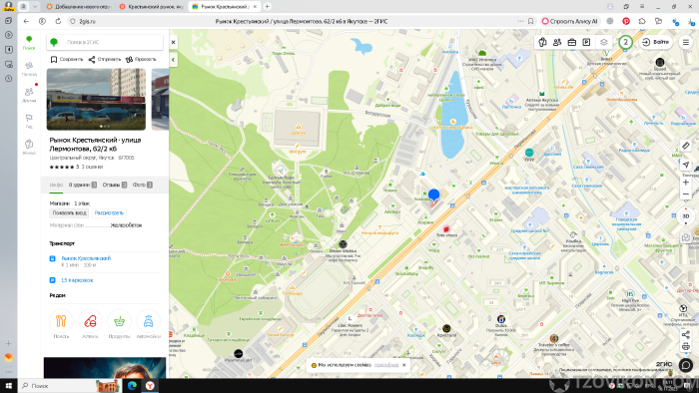Select the Автомойки nearby category icon
This screenshot has height=393, width=699.
(x=149, y=321)
